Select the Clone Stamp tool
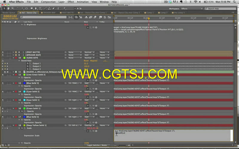Image resolution: width=239 pixels, height=149 pixels. 49,9
